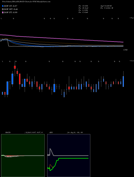134x177 pixels.
Task: Click the green line in the ADX chart
Action: [73, 158]
